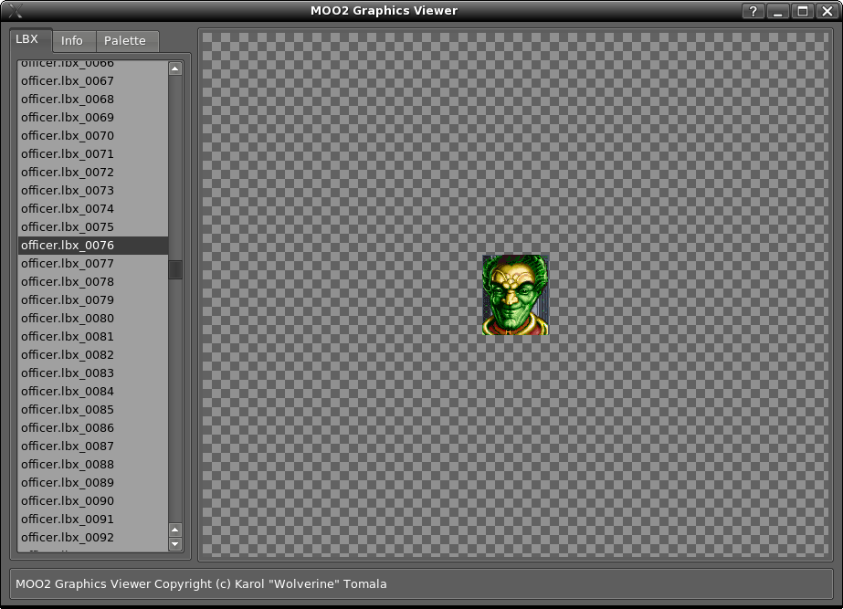843x609 pixels.
Task: Open the Info tab
Action: click(72, 41)
